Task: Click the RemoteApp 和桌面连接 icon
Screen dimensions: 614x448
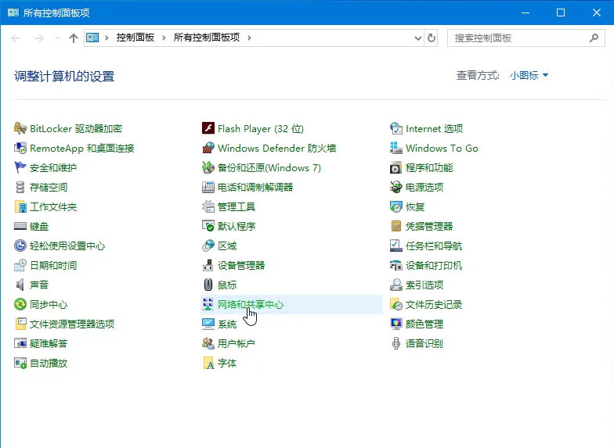Action: pos(20,148)
